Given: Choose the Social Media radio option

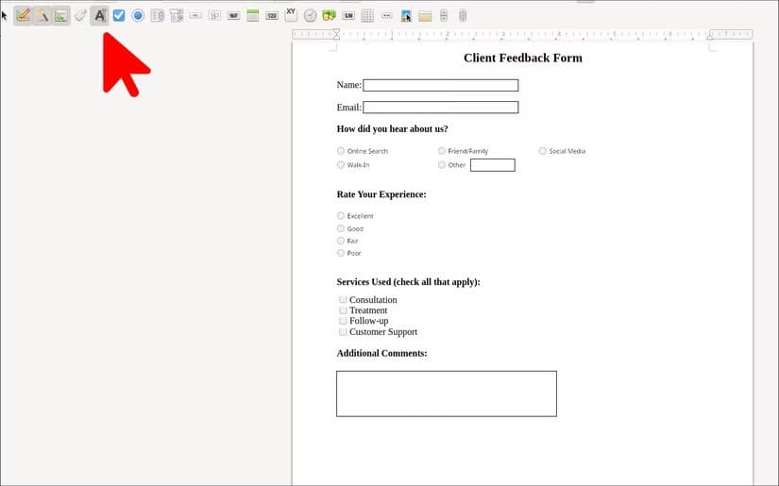Looking at the screenshot, I should (542, 151).
